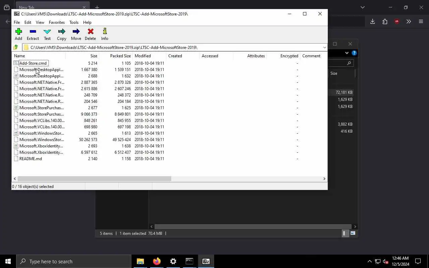Click the Copy toolbar button
Image resolution: width=429 pixels, height=268 pixels.
coord(62,34)
